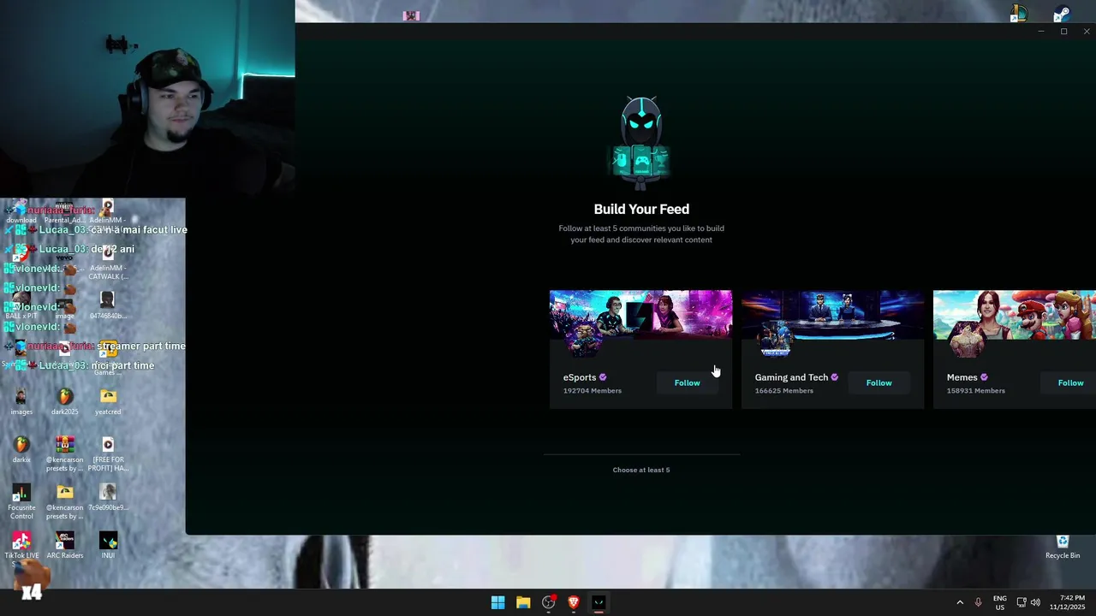Click the 166625 Members count

click(x=784, y=391)
